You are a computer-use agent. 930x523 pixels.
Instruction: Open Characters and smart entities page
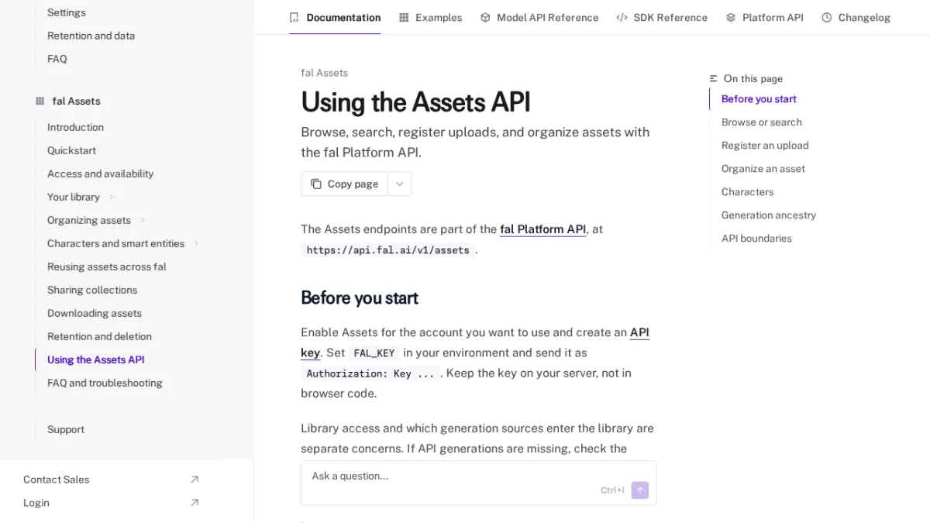(x=115, y=243)
